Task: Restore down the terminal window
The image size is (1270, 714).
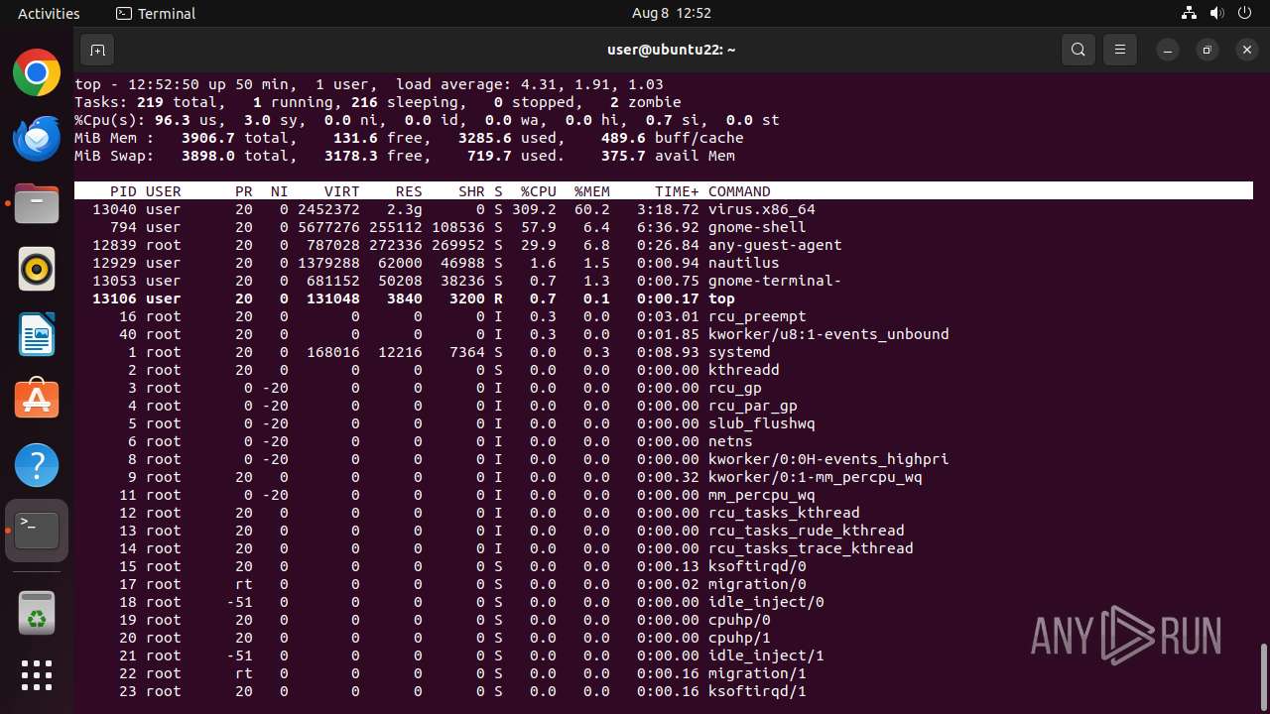Action: click(1207, 50)
